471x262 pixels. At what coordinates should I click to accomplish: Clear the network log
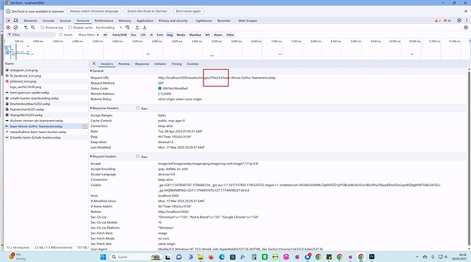tap(16, 27)
